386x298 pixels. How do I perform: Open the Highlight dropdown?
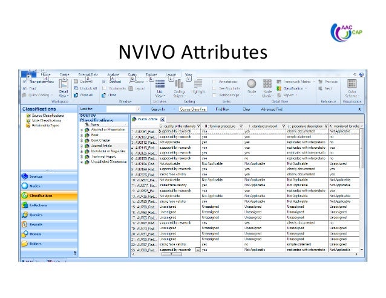tap(198, 86)
